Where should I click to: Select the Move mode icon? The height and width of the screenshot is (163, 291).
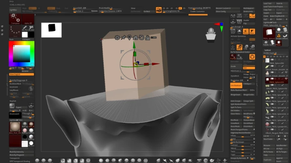(239, 47)
